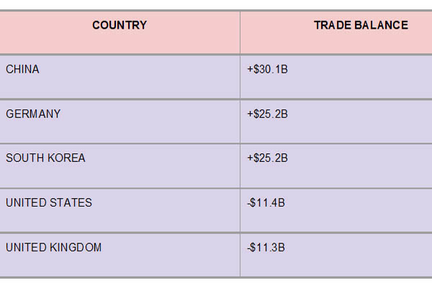Click the text UNITED KINGDOM
The height and width of the screenshot is (288, 432).
click(54, 248)
